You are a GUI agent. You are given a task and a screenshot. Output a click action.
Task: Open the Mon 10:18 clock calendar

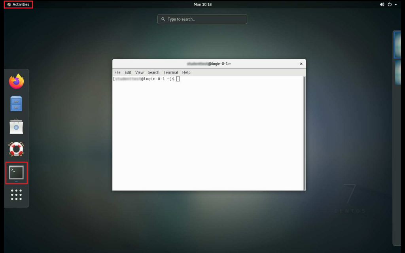[202, 4]
